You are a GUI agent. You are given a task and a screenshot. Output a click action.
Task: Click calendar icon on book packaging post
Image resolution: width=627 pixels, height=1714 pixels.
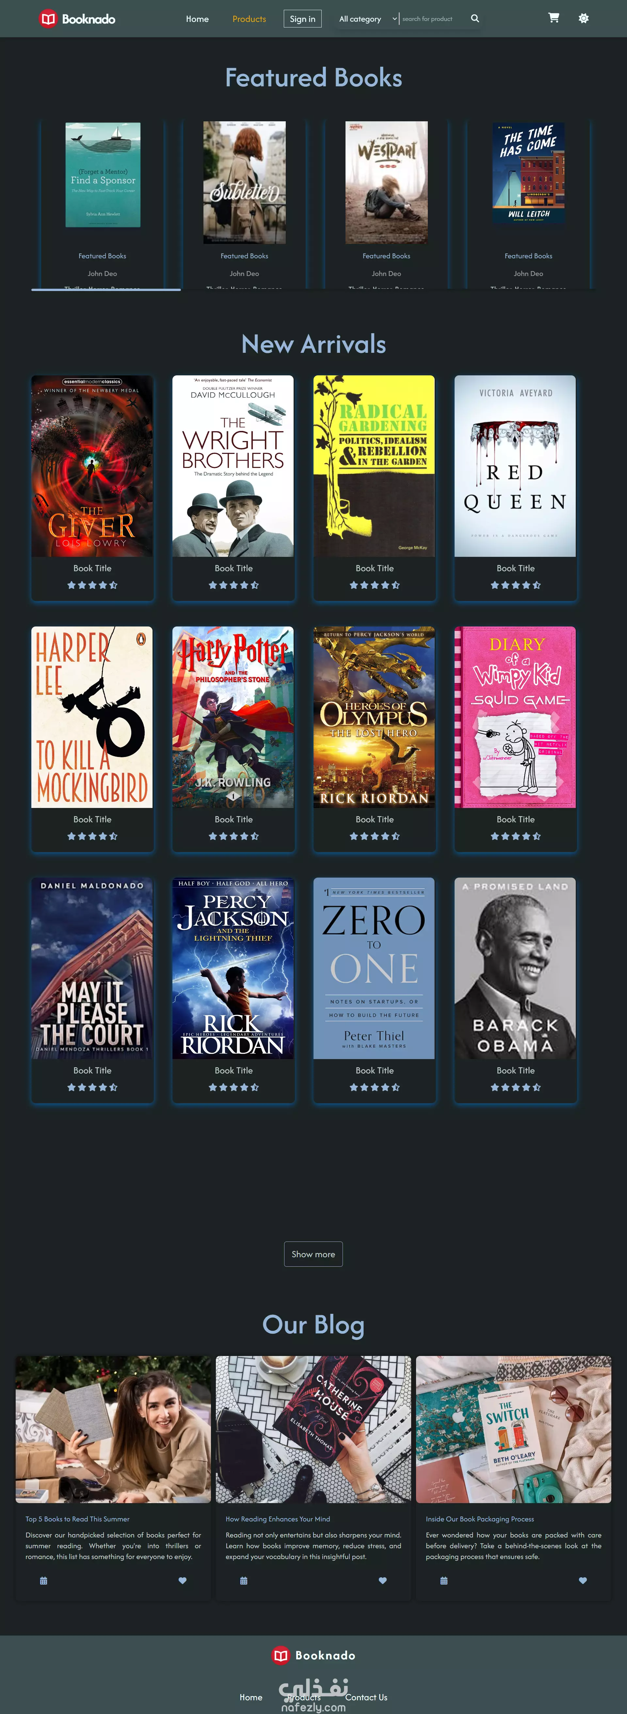tap(444, 1580)
